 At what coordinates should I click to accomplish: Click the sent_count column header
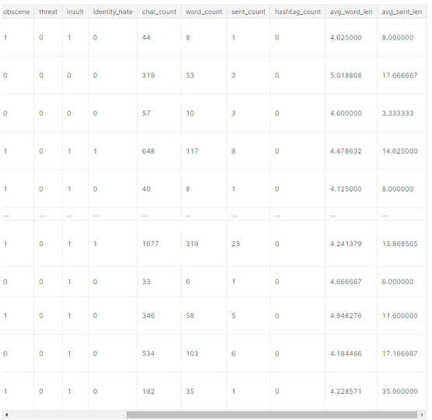click(248, 12)
